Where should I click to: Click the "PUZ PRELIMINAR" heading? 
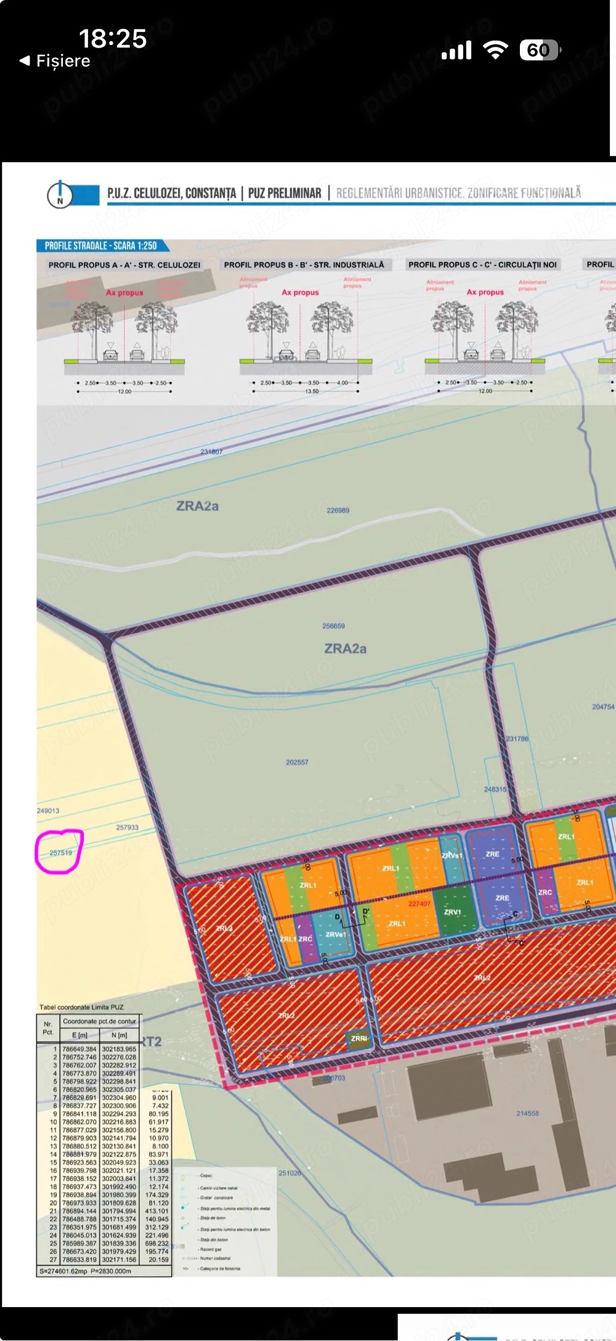[x=285, y=194]
